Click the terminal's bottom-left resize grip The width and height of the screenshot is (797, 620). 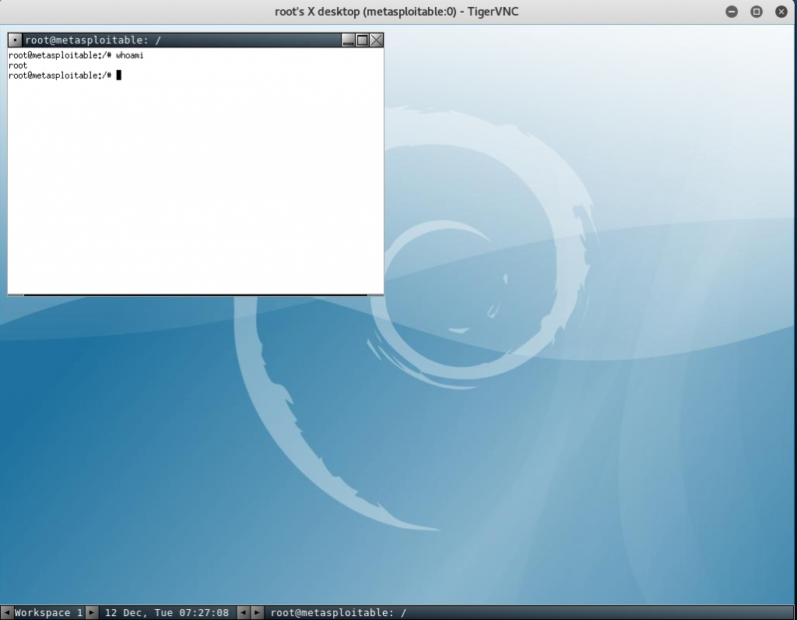coord(16,295)
